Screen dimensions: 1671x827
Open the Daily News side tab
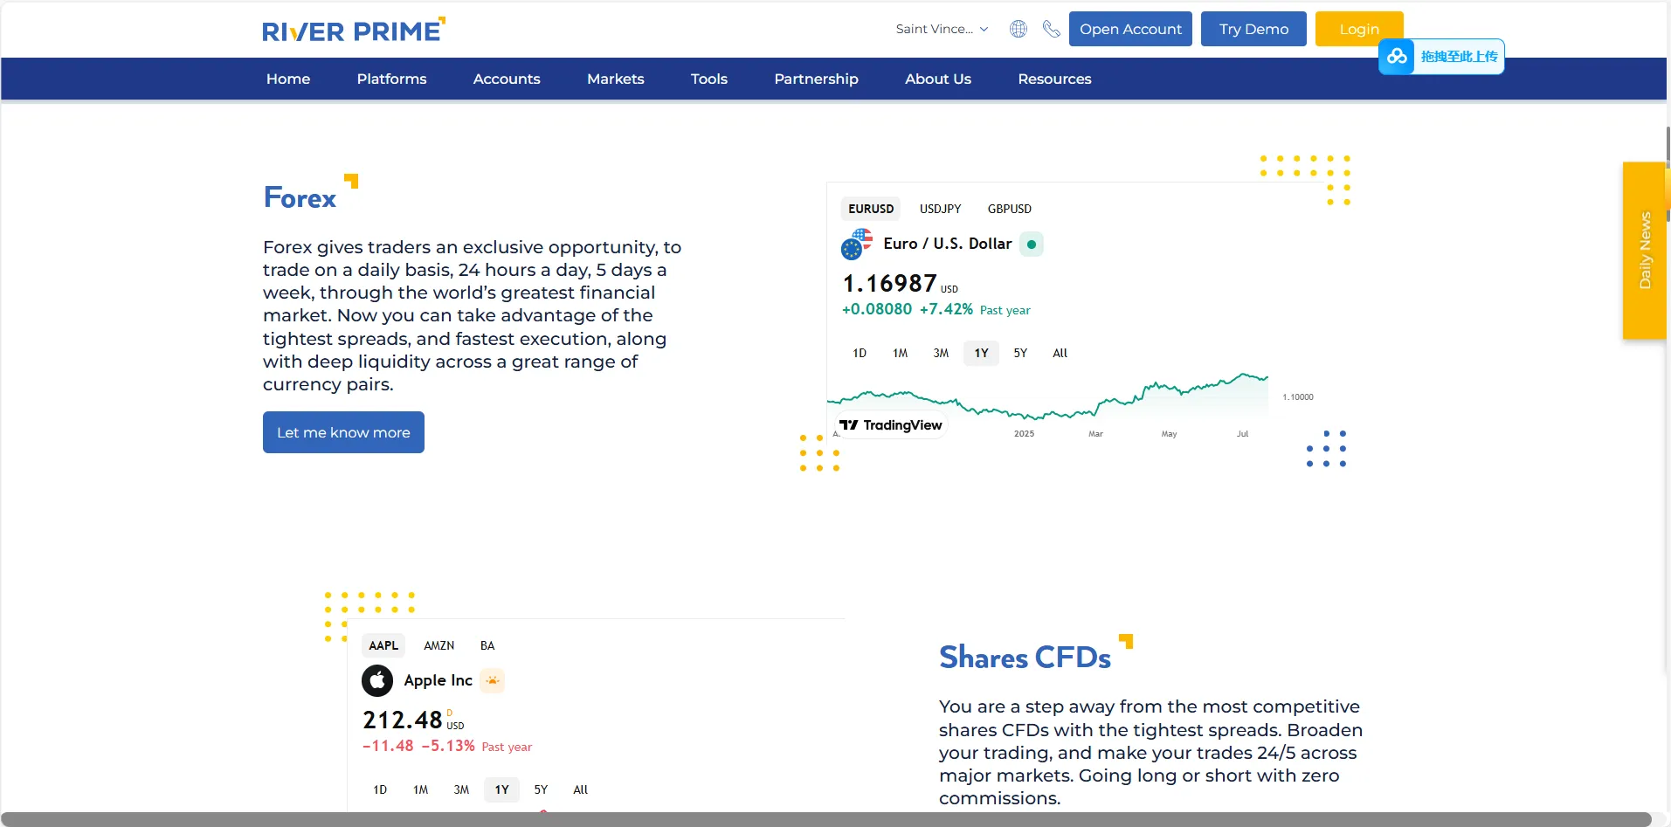(x=1645, y=251)
